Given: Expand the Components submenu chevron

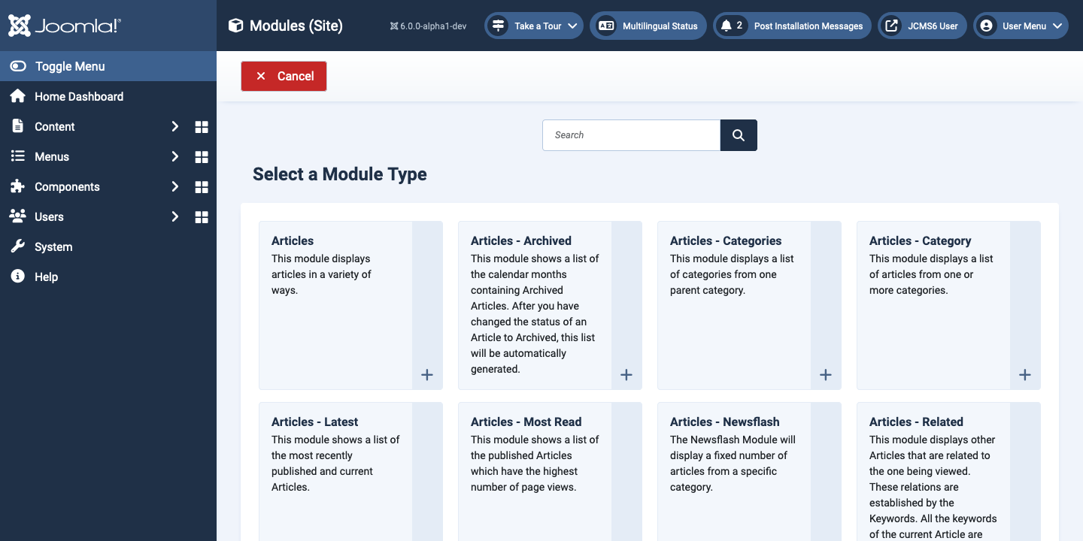Looking at the screenshot, I should [174, 186].
